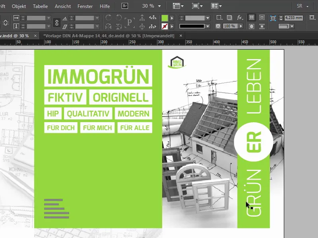318x238 pixels.
Task: Click the rotation angle icon
Action: coord(65,18)
